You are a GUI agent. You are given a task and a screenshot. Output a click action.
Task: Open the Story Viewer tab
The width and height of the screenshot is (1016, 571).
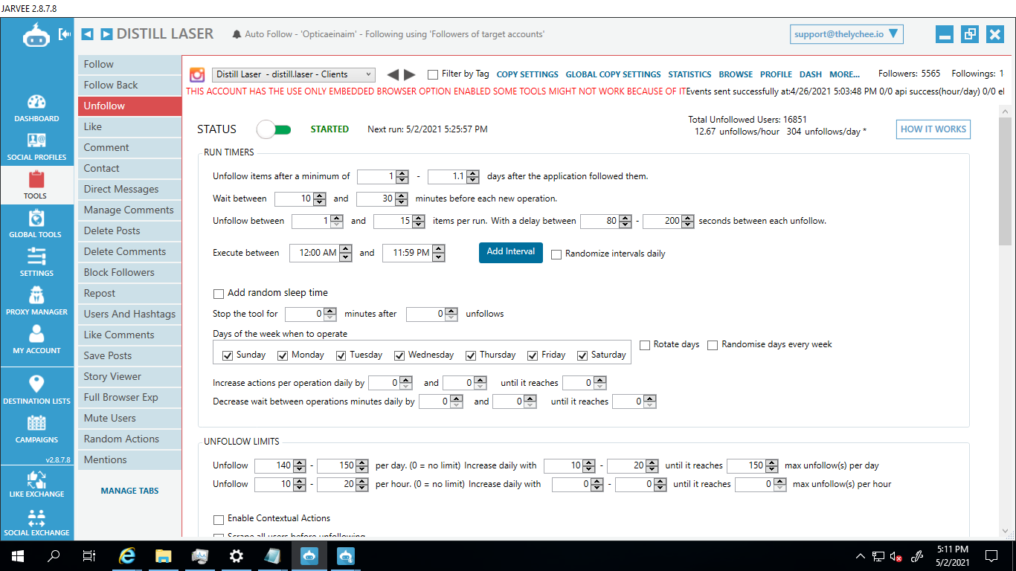click(129, 376)
